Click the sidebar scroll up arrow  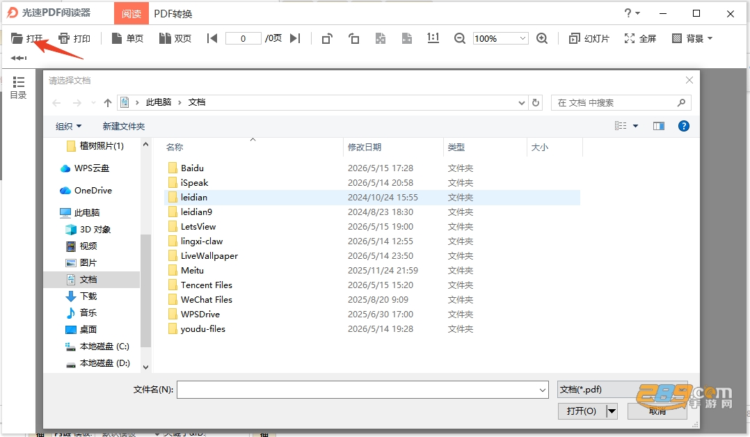pos(146,144)
